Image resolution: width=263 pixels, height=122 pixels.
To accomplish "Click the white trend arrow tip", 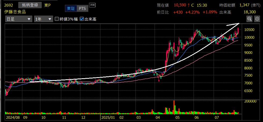I will 239,24.
